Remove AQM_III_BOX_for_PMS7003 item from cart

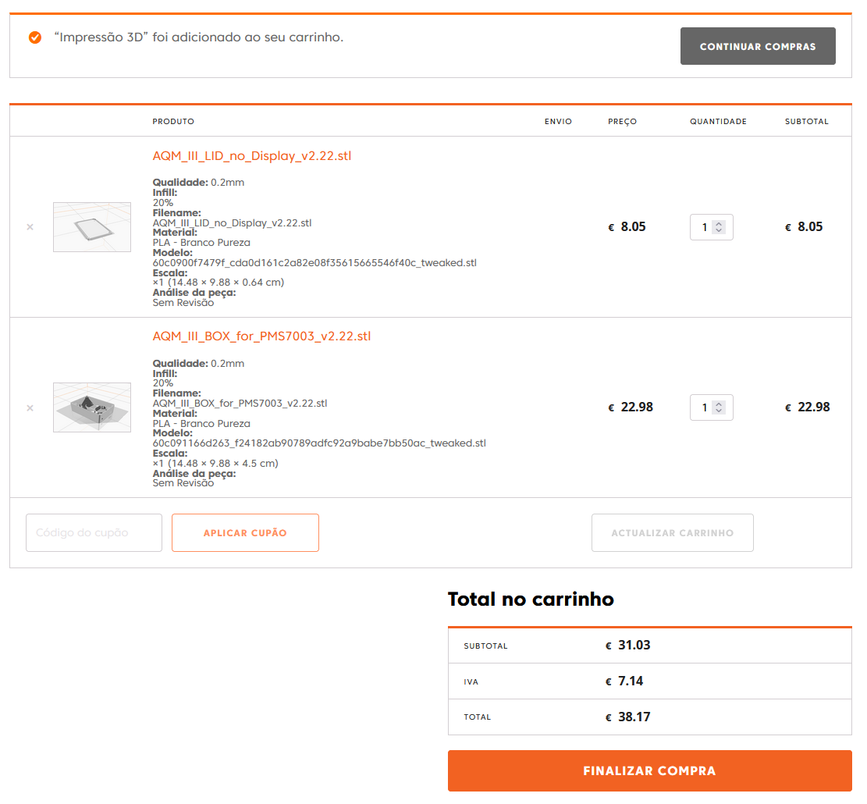coord(30,407)
